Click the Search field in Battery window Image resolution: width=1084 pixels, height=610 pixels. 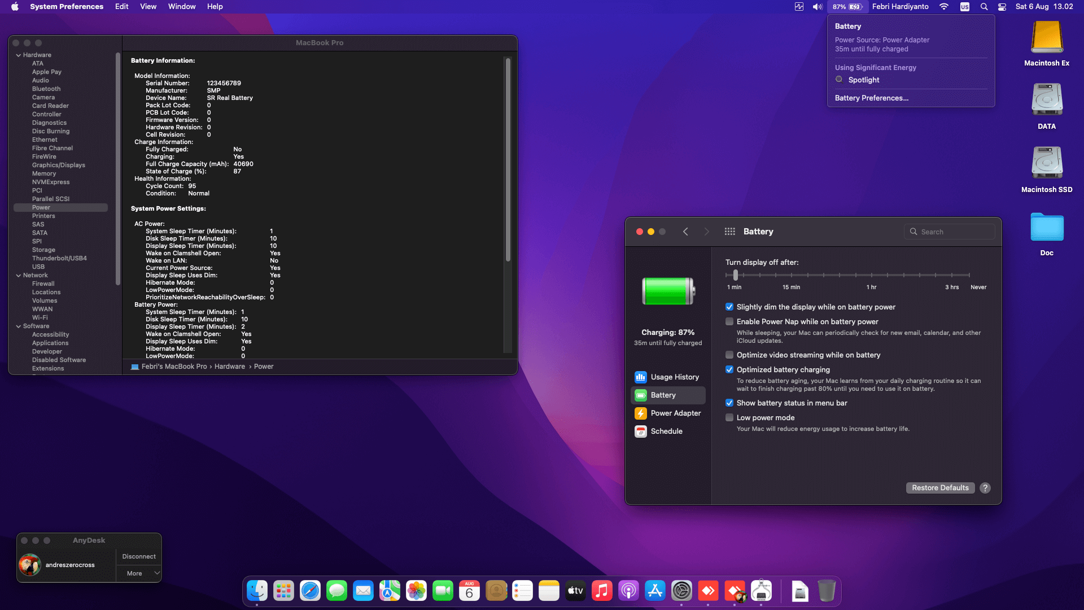[x=950, y=232]
